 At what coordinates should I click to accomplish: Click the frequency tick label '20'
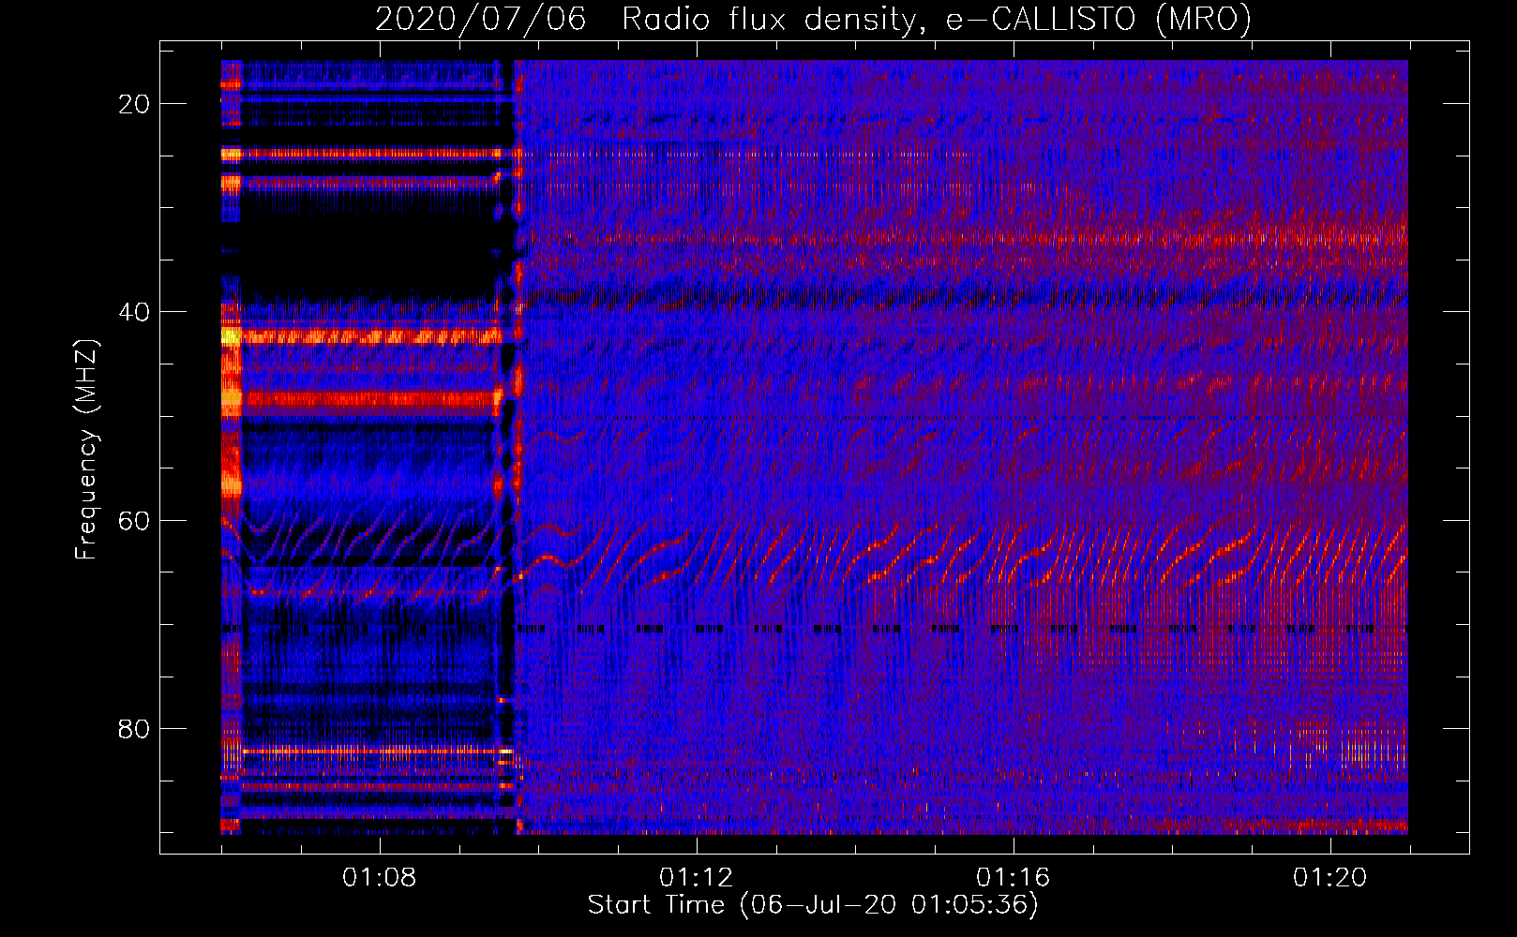pyautogui.click(x=134, y=104)
